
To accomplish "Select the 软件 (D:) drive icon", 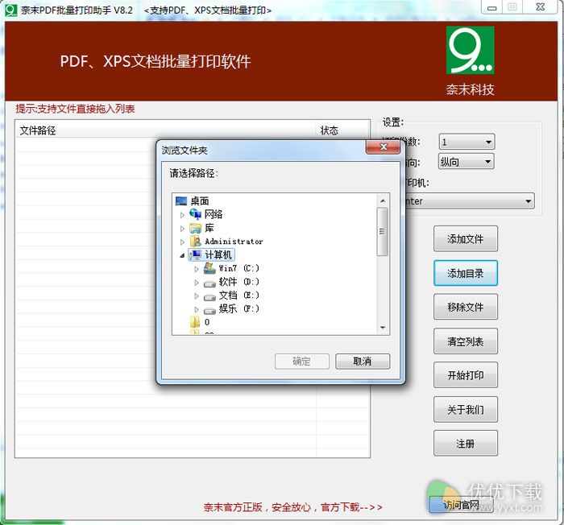I will (209, 284).
